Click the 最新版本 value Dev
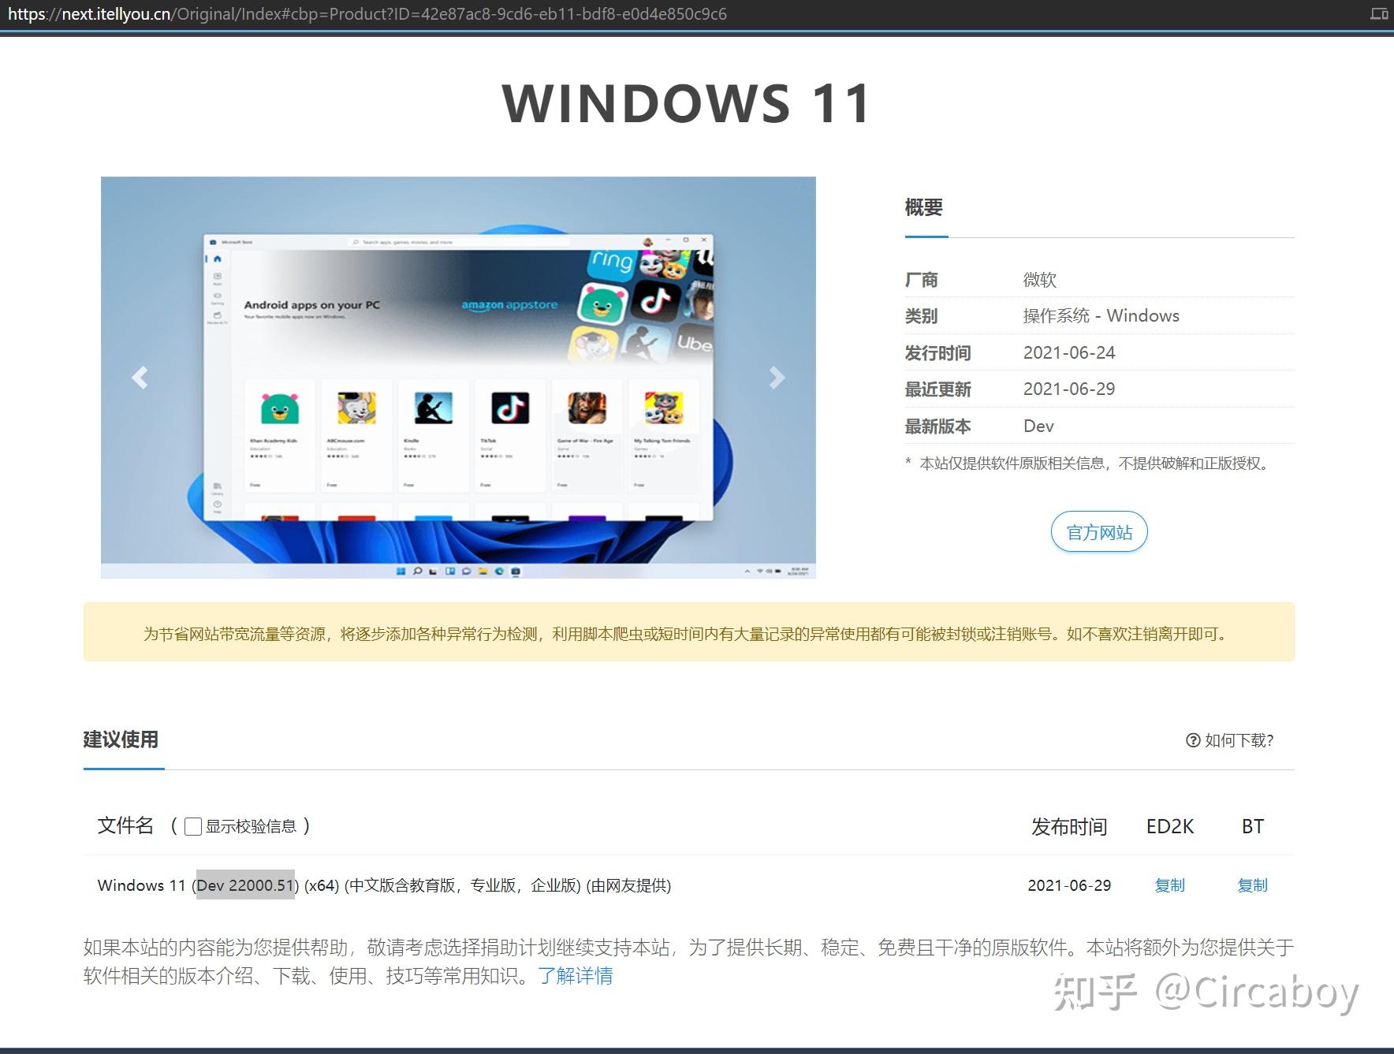This screenshot has height=1054, width=1394. [1038, 426]
